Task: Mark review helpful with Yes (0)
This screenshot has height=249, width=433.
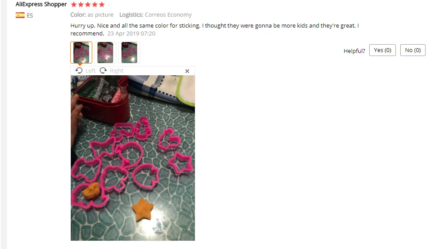Action: click(382, 50)
